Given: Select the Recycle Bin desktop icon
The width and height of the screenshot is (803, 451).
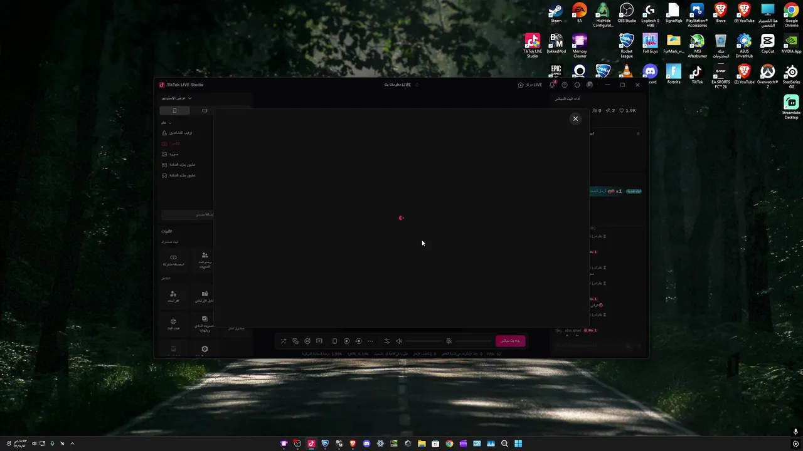Looking at the screenshot, I should (721, 45).
